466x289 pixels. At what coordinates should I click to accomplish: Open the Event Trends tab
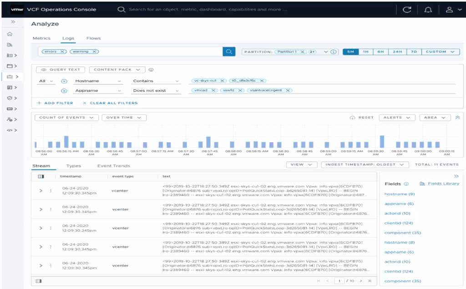click(x=114, y=166)
